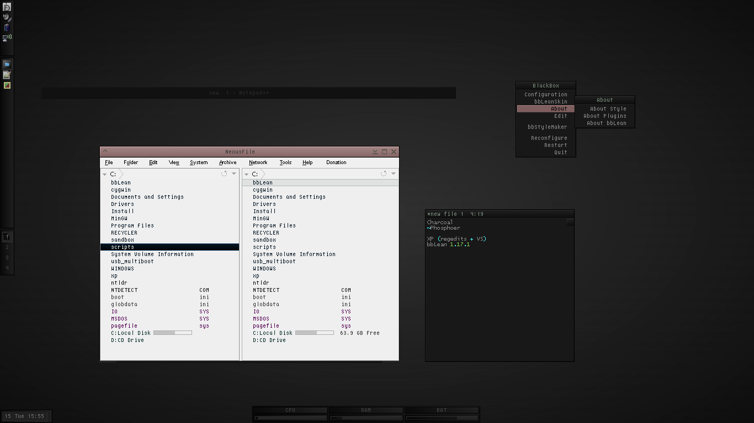Image resolution: width=754 pixels, height=423 pixels.
Task: Select pagefile in left pane
Action: pyautogui.click(x=170, y=326)
